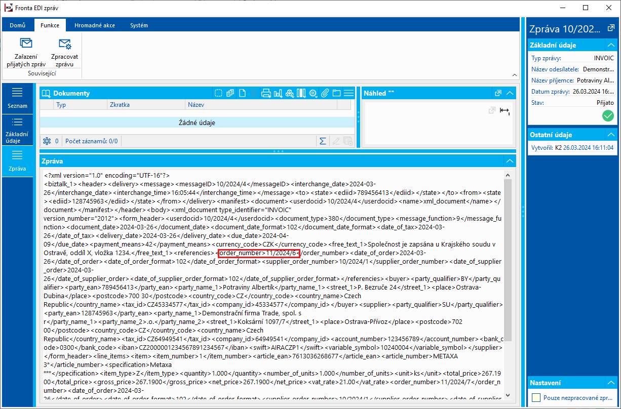Collapse the Ostatní údaje section
621x409 pixels.
610,135
